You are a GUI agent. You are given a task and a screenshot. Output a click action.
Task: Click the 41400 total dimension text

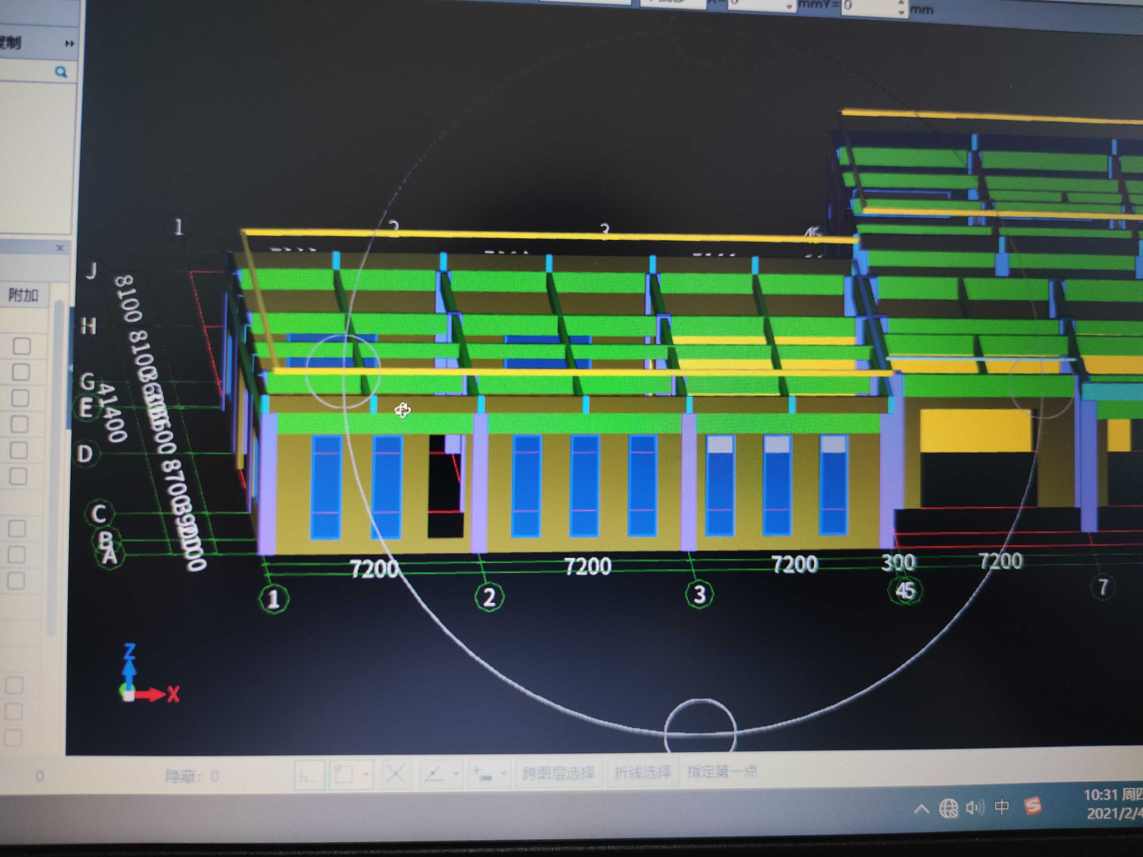click(x=112, y=413)
